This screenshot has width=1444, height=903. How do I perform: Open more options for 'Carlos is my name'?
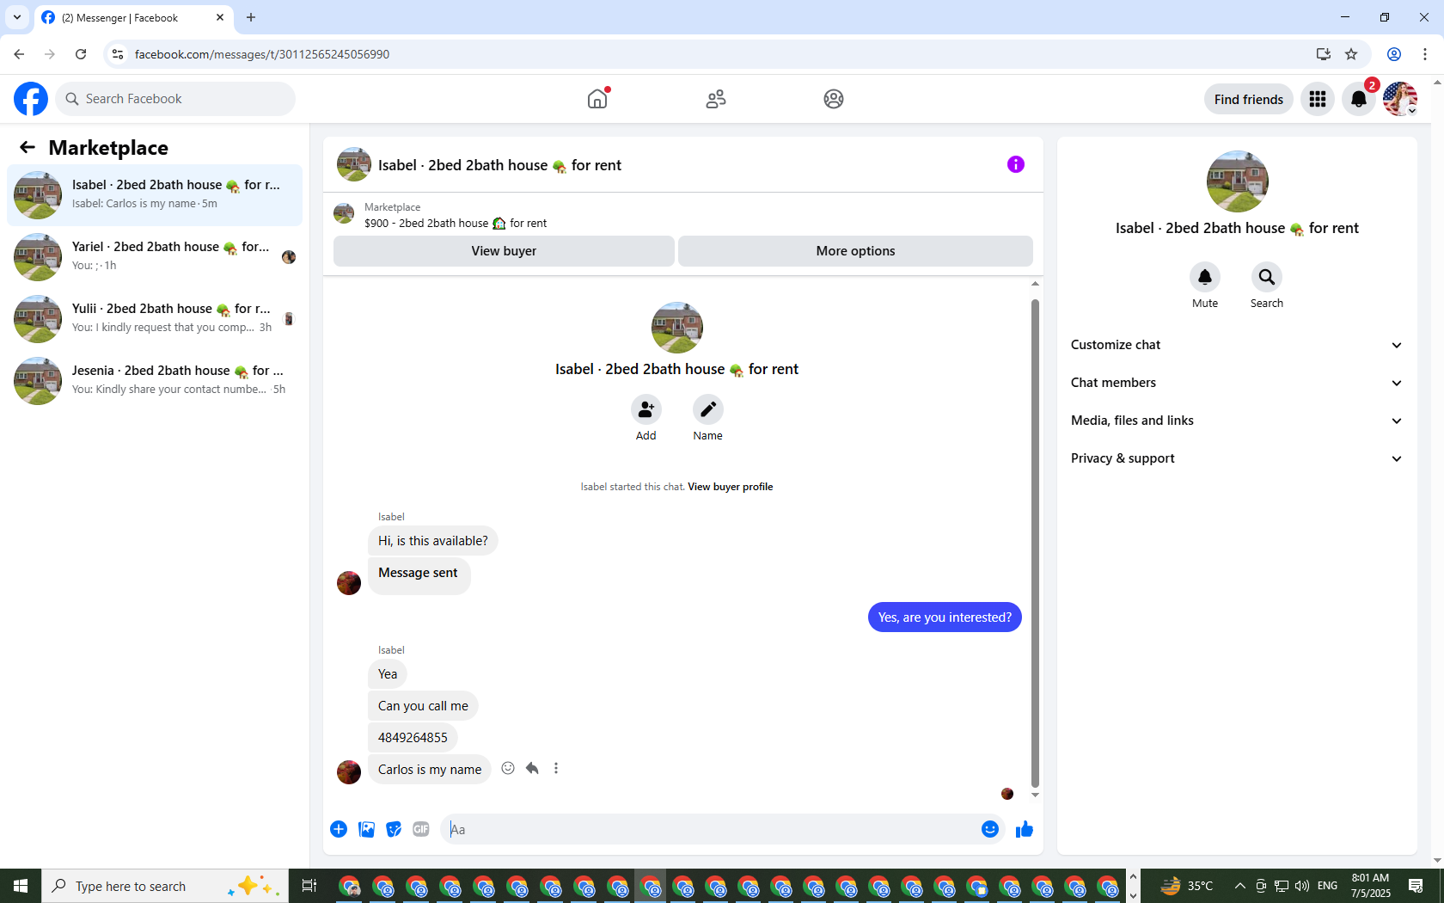point(556,768)
